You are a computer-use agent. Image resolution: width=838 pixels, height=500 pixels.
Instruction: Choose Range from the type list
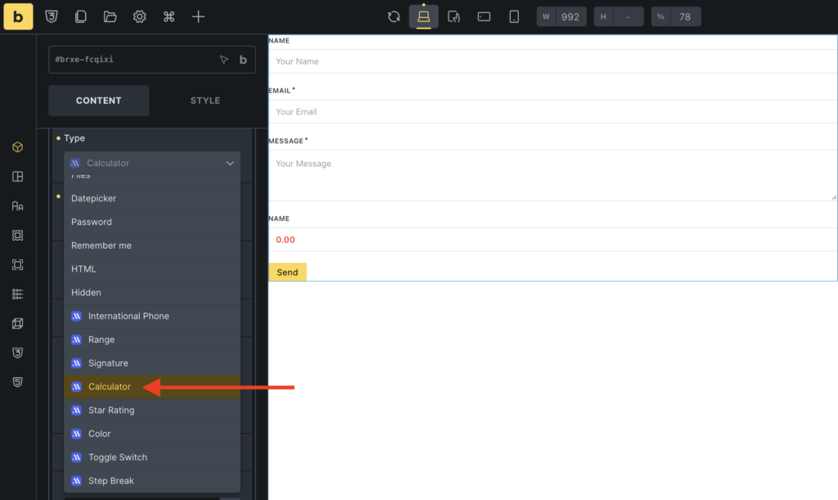(151, 340)
